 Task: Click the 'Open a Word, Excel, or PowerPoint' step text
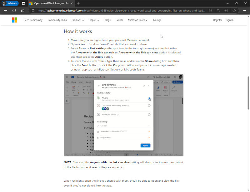click(109, 44)
